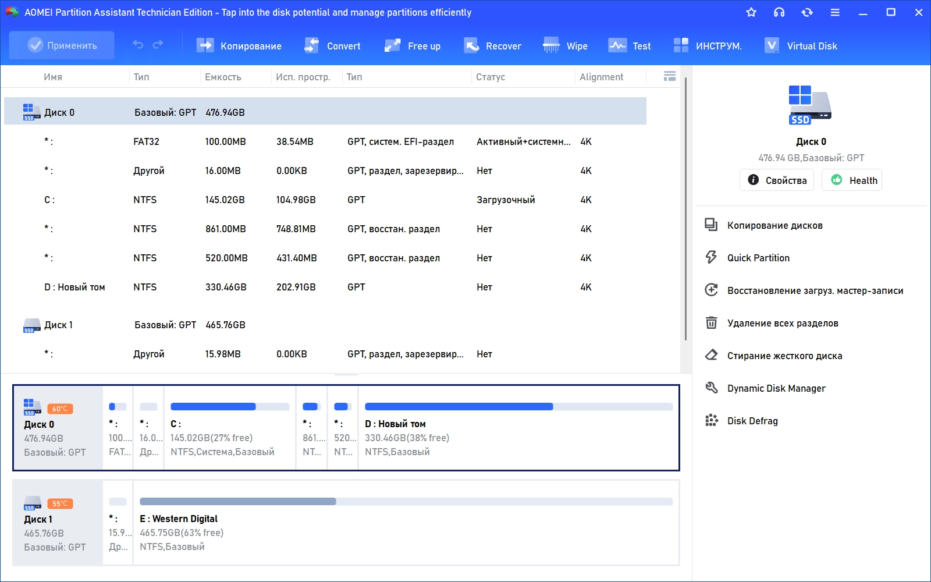Screen dimensions: 931x582
Task: Select the E: Western Digital partition block
Action: [x=406, y=523]
